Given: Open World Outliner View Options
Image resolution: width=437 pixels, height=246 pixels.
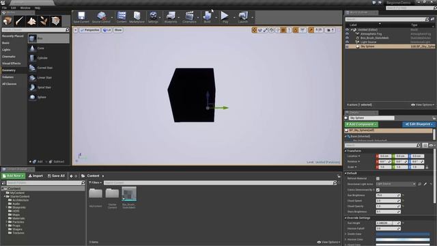Looking at the screenshot, I should tap(423, 105).
